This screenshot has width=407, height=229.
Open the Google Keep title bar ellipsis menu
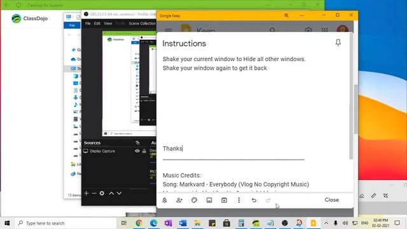(301, 15)
